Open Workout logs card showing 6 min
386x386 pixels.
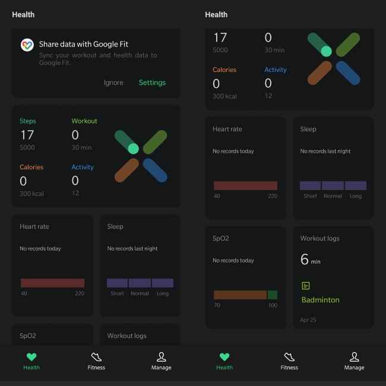[333, 277]
